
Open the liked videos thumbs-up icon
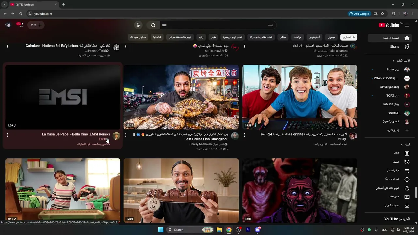coord(407,188)
